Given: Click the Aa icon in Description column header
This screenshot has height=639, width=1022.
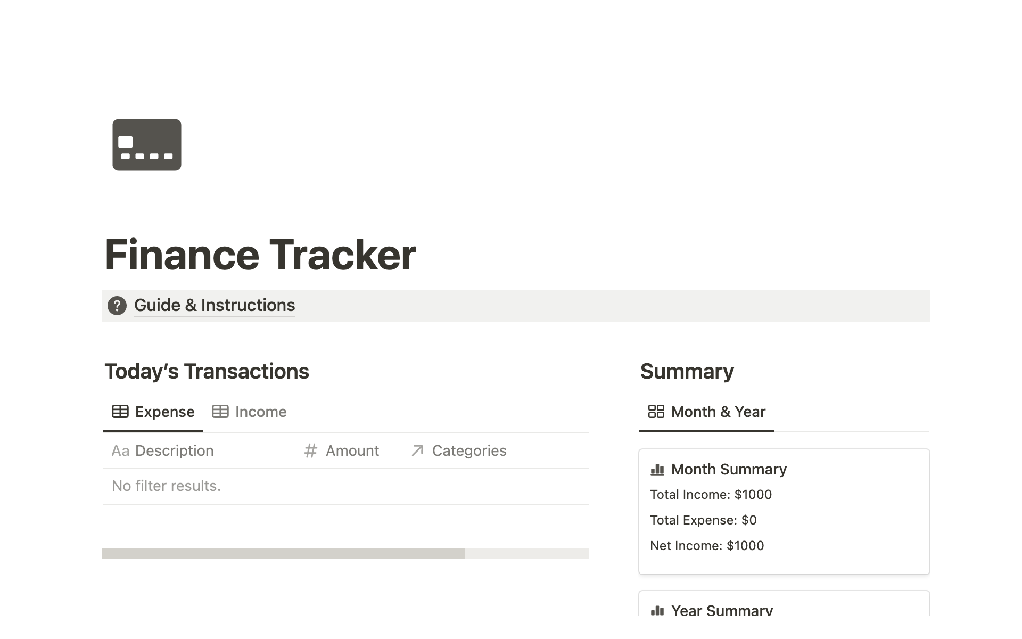Looking at the screenshot, I should coord(121,450).
